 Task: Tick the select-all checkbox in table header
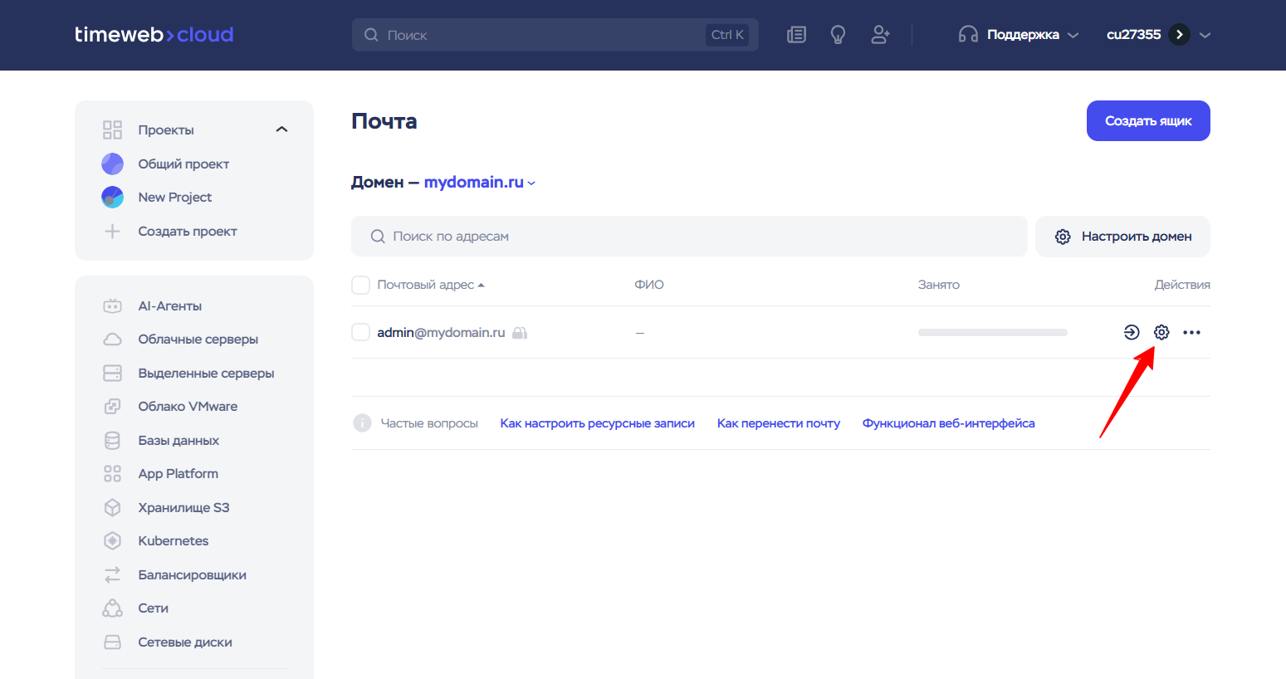coord(360,285)
